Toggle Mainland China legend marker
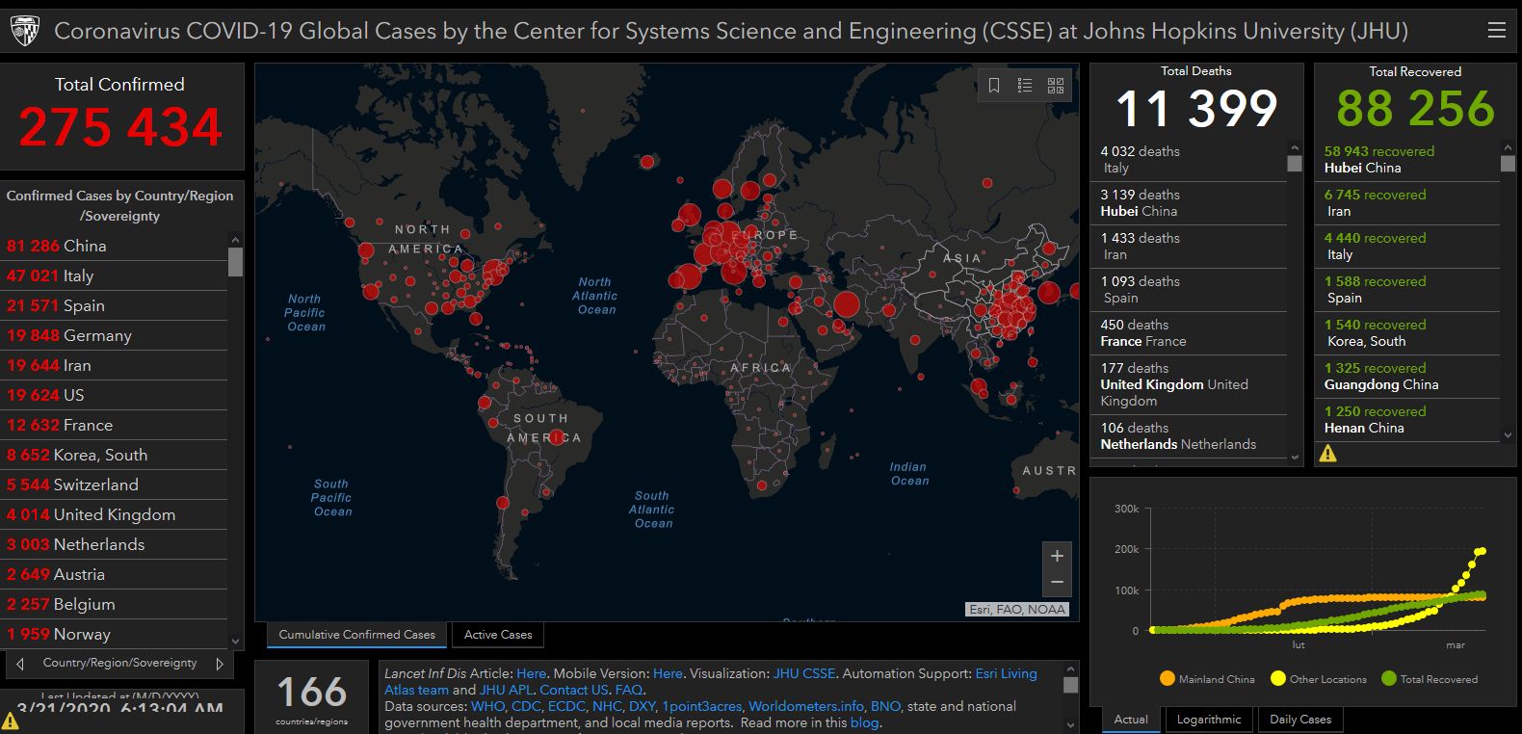Image resolution: width=1522 pixels, height=734 pixels. click(1168, 678)
